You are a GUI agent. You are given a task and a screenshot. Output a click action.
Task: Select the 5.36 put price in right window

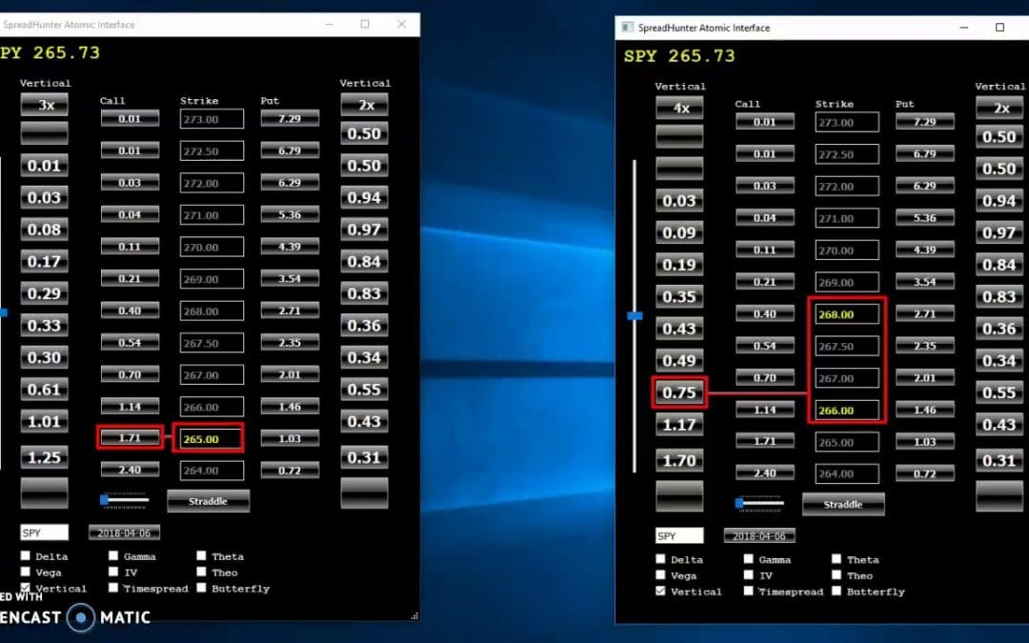click(924, 217)
